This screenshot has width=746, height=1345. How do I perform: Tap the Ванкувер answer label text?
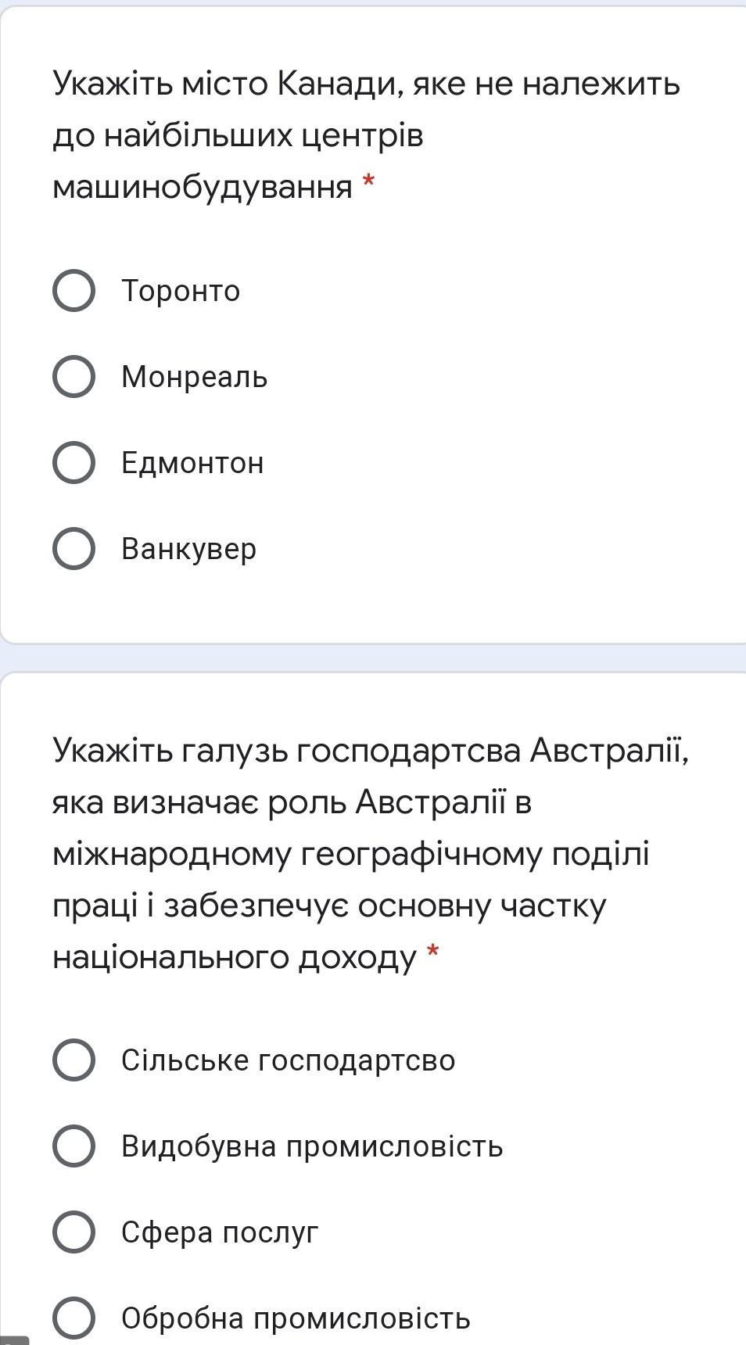[188, 549]
